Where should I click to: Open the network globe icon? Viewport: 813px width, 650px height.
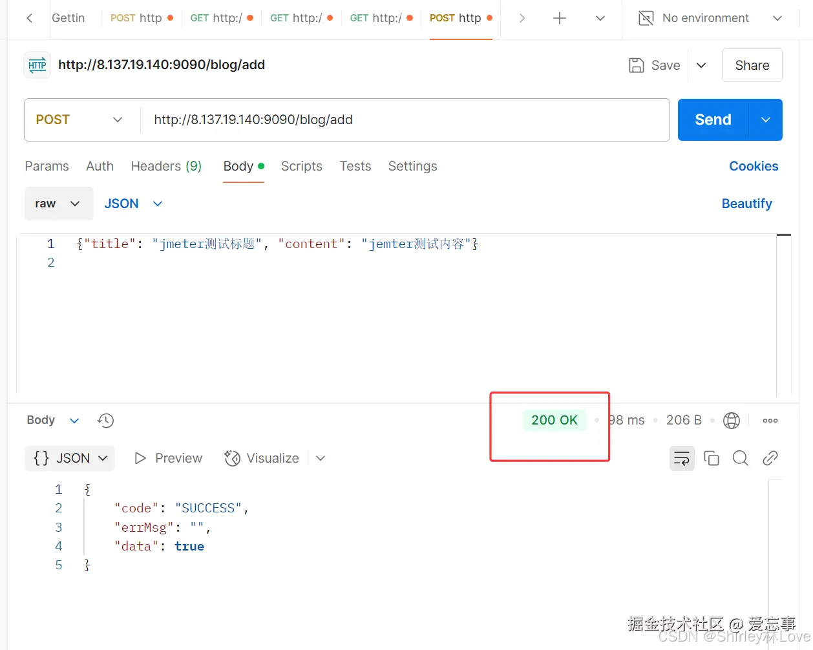click(731, 421)
